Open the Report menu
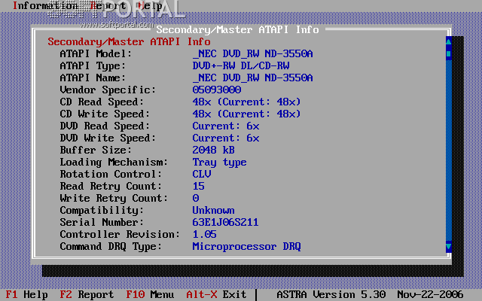Screen dimensions: 482x301 coord(108,6)
